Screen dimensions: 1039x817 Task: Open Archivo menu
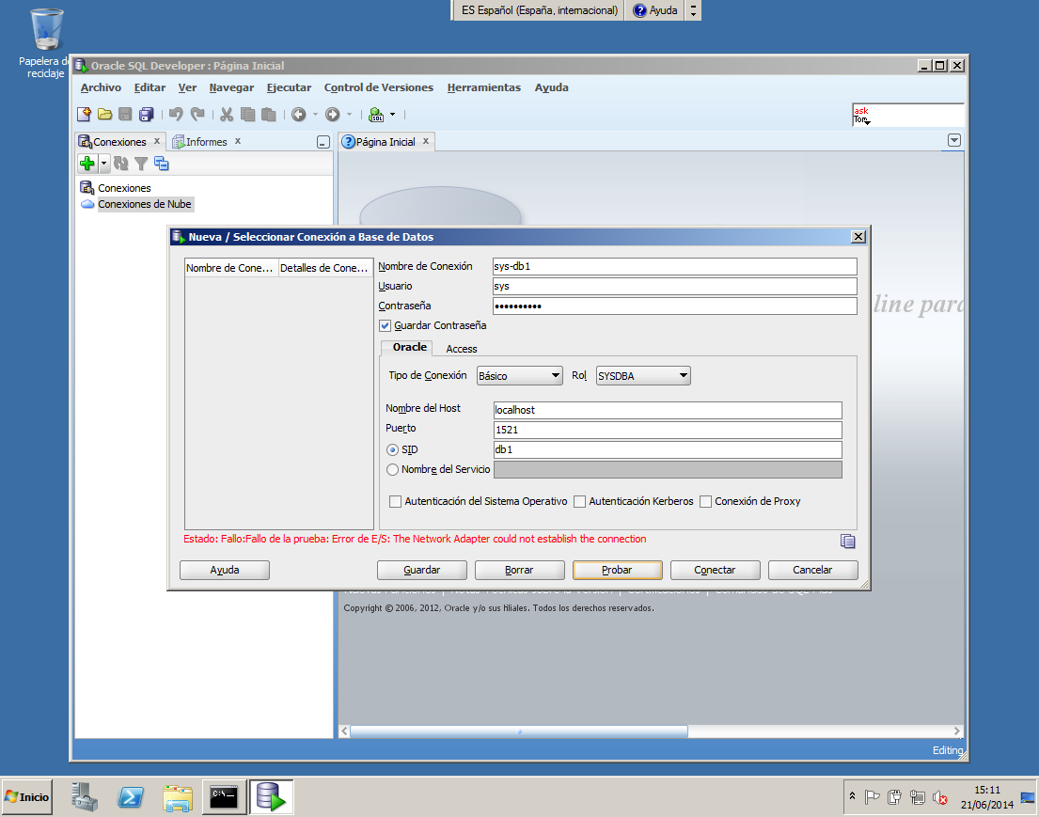click(x=101, y=87)
